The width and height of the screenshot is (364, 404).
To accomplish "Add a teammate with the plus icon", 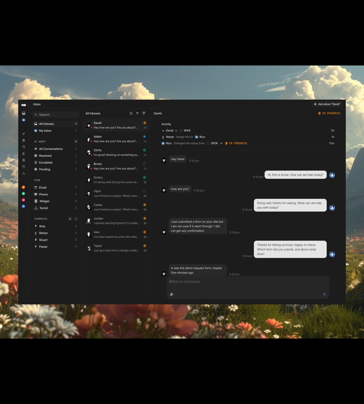I will tap(70, 219).
